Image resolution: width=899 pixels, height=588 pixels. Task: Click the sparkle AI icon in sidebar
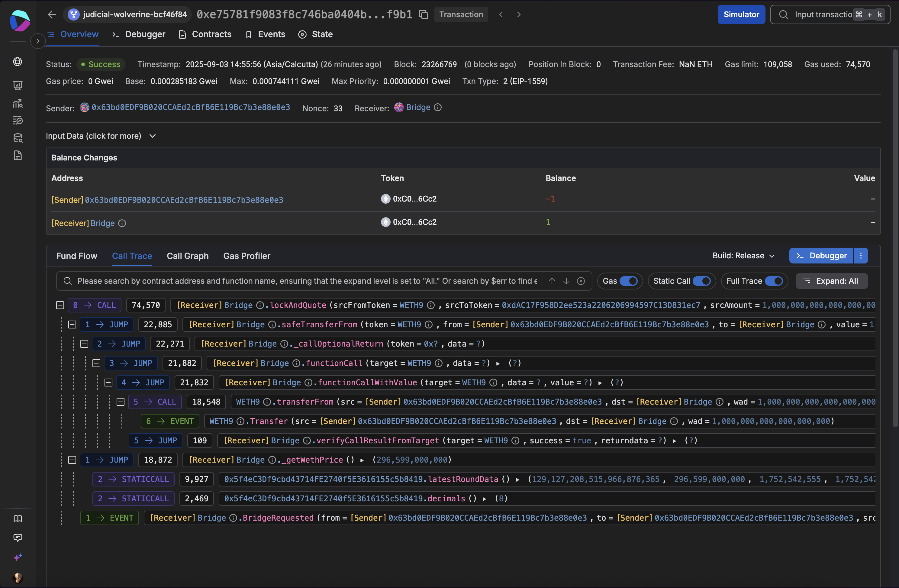[18, 557]
